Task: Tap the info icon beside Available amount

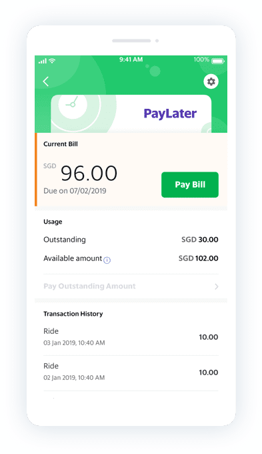Action: (107, 260)
